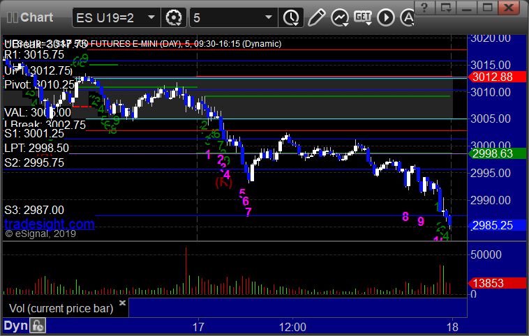Click the Chart panel grip icon
This screenshot has width=529, height=336.
click(x=12, y=17)
